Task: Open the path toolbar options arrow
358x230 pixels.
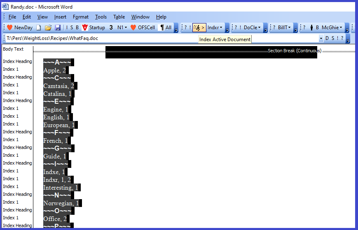Action: 348,39
